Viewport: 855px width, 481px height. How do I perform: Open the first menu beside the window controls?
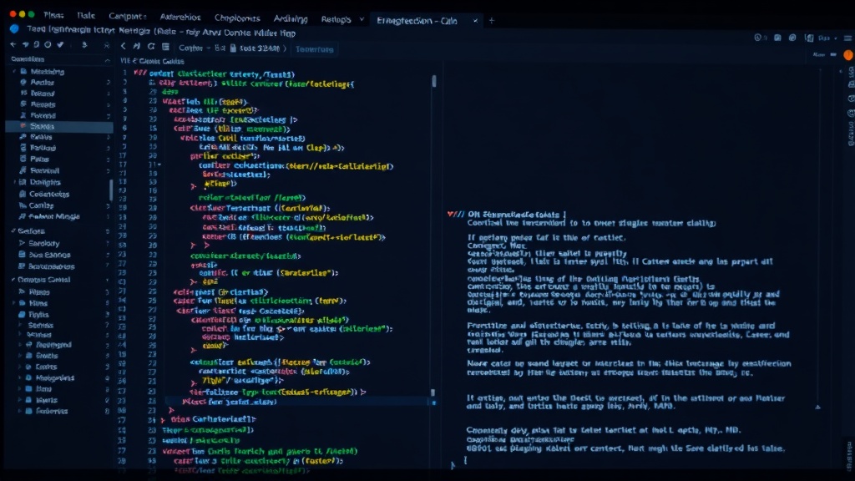coord(53,15)
